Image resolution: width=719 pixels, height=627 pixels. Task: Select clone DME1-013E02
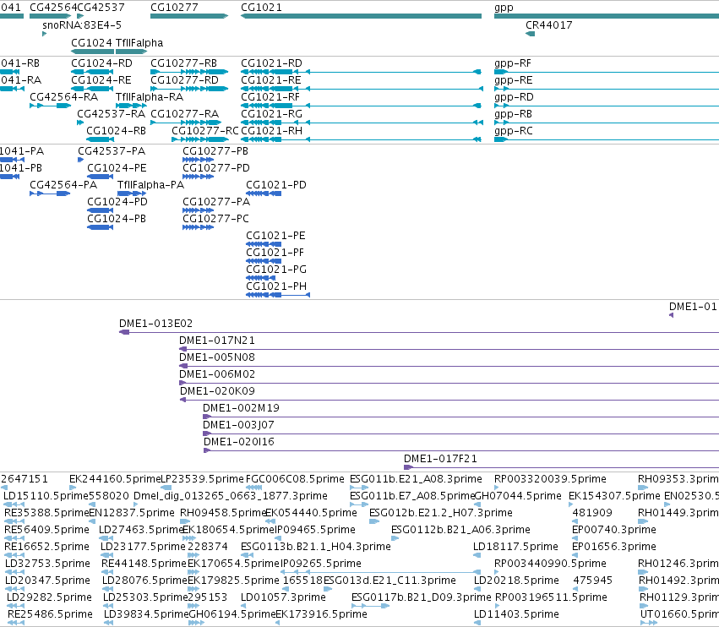[x=156, y=324]
